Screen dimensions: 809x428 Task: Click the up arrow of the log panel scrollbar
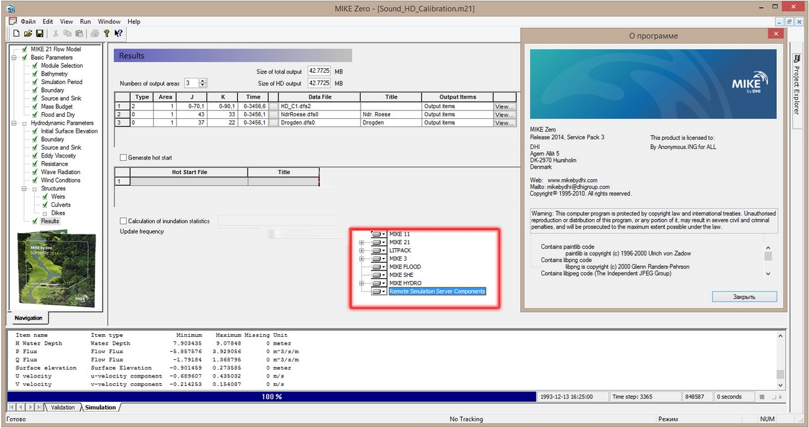781,336
